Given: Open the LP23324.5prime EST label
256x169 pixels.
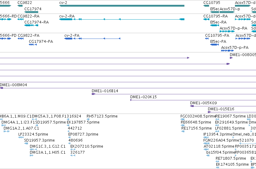Looking at the screenshot, I should [33, 134].
